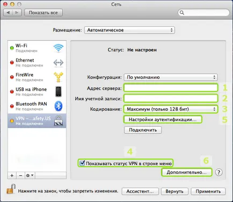
Task: Click the VPN padlock icon
Action: tap(59, 121)
